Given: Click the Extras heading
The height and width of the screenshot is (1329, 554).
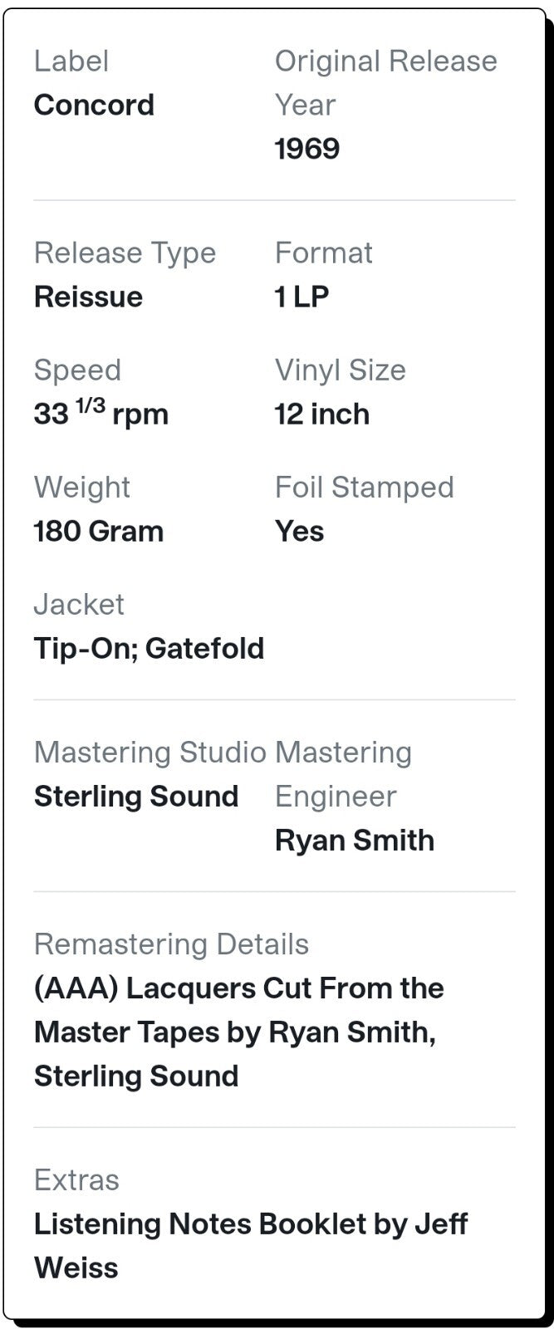Looking at the screenshot, I should point(76,1179).
